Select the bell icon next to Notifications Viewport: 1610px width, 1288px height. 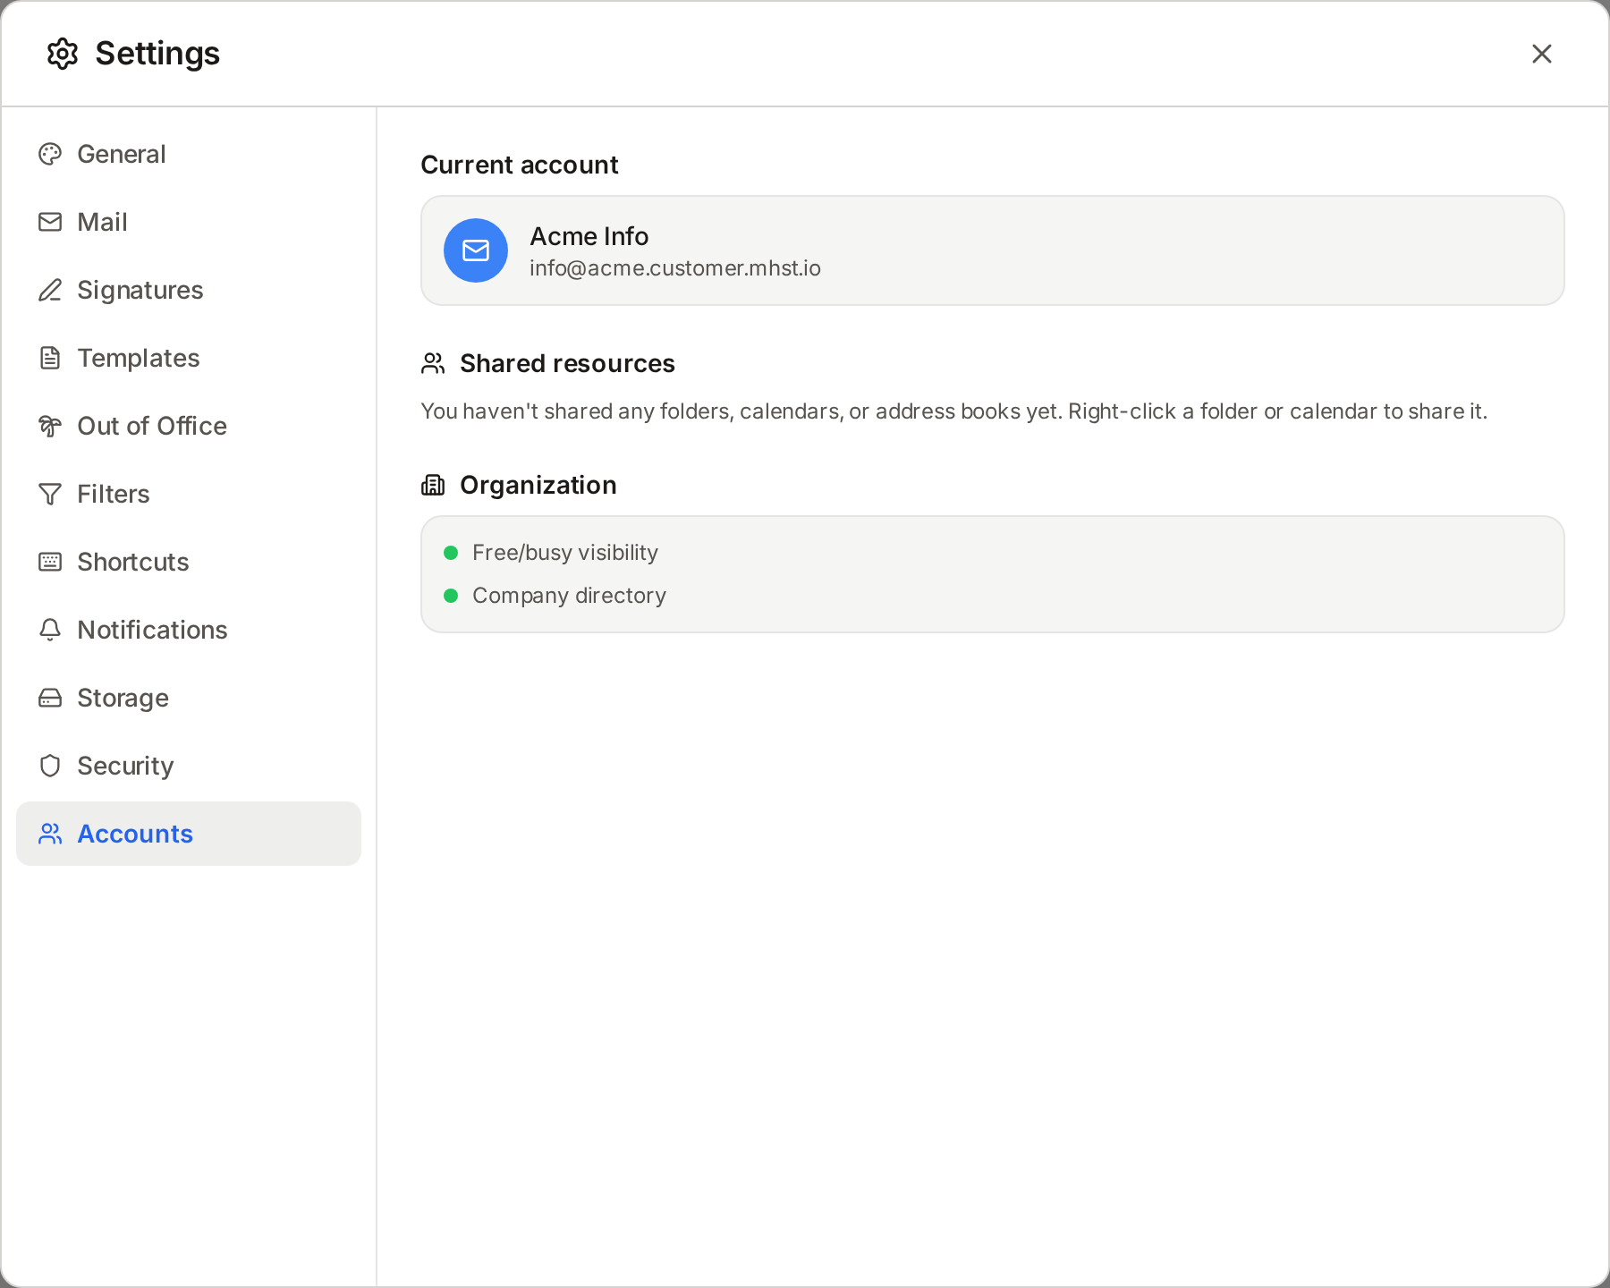50,630
